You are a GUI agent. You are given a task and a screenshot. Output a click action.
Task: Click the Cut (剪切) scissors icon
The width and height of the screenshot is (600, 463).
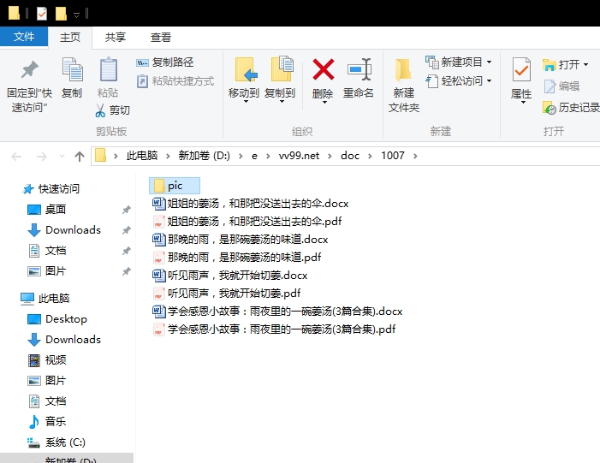pos(100,110)
